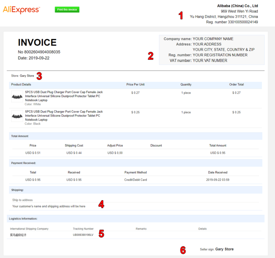
Task: Select the USD $ 0.51 price value
Action: click(x=33, y=153)
